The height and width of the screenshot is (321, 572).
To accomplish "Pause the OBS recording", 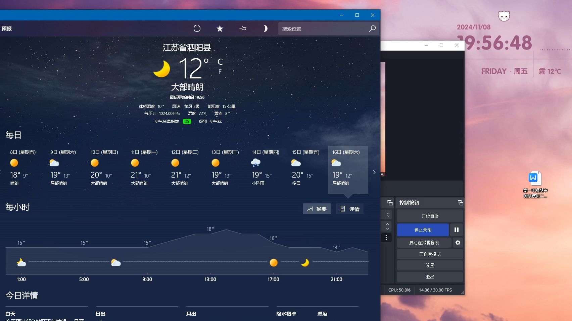I will [457, 230].
